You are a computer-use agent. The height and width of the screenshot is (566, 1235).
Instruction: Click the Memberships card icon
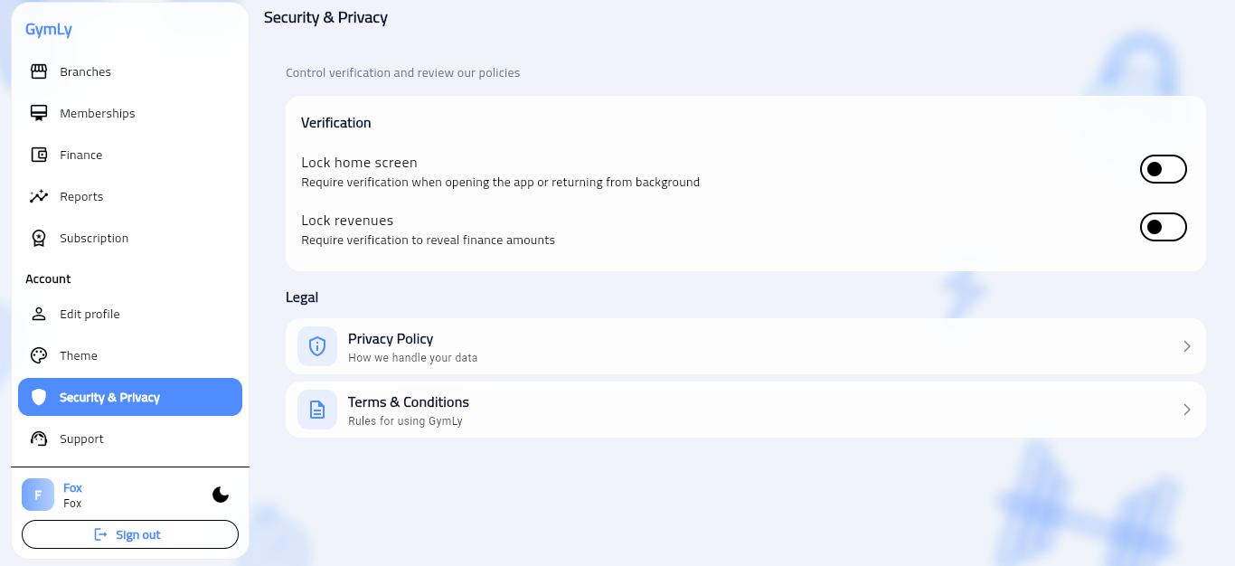click(39, 113)
